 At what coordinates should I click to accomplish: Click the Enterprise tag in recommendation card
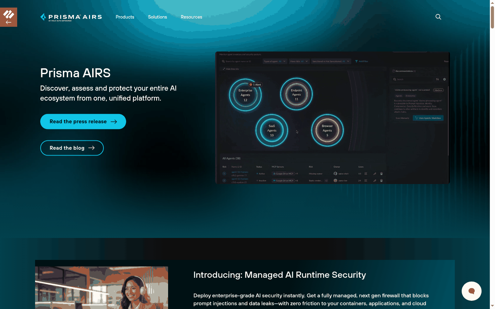[410, 96]
